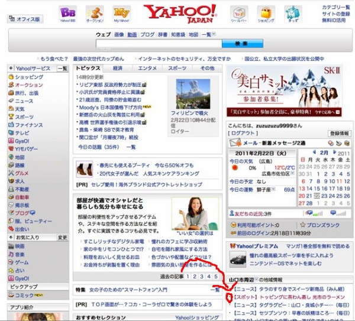Open 出会い in the sidebar
The width and height of the screenshot is (355, 321).
22,229
